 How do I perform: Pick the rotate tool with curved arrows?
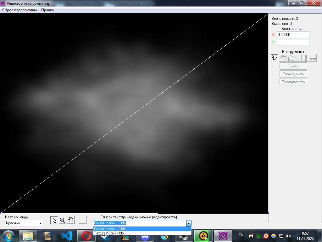(x=290, y=58)
